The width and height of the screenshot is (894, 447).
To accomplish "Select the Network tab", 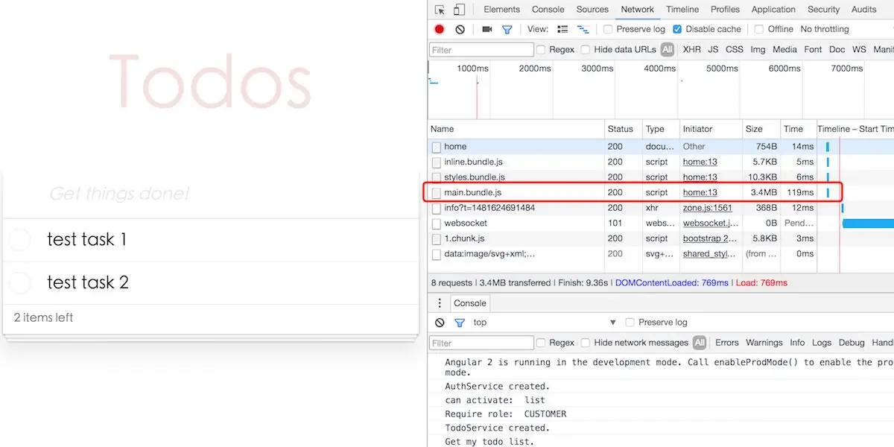I will (x=637, y=10).
